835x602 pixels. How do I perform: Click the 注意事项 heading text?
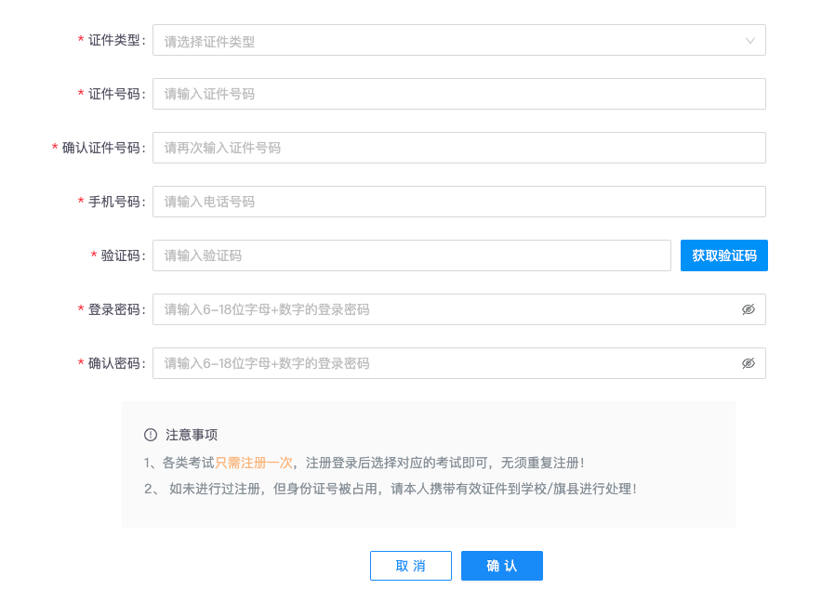click(192, 435)
